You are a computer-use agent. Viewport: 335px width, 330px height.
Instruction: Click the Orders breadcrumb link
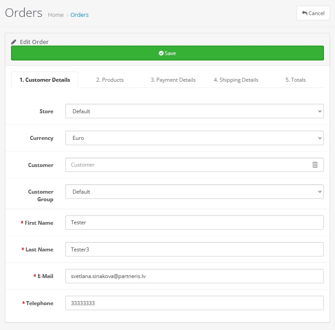point(79,15)
